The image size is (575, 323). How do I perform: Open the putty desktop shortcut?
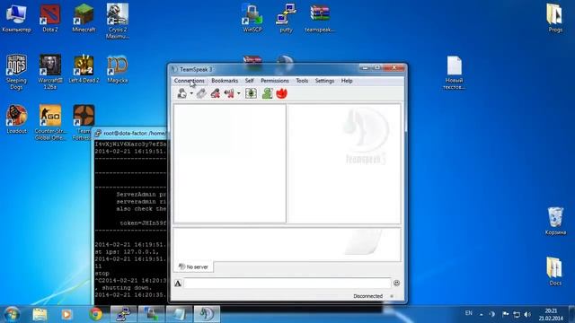tap(286, 18)
